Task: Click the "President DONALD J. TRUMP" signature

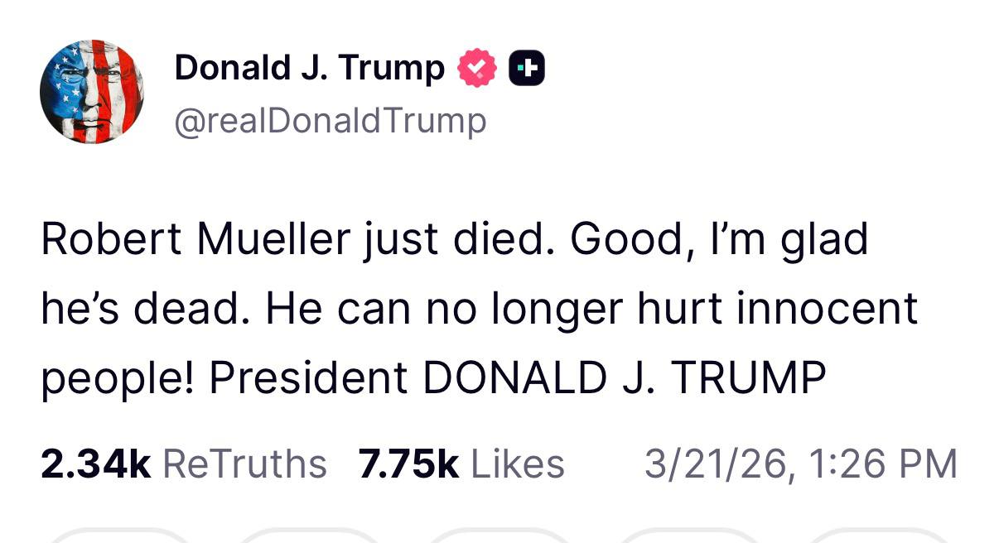Action: 517,377
